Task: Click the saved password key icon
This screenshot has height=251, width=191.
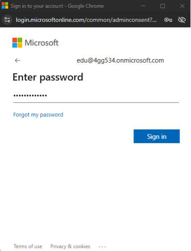Action: click(x=168, y=20)
